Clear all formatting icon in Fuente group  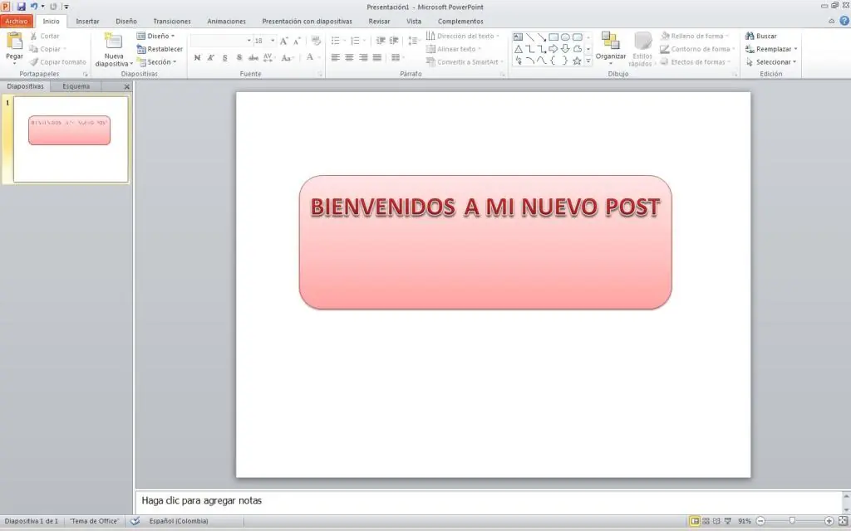(316, 41)
